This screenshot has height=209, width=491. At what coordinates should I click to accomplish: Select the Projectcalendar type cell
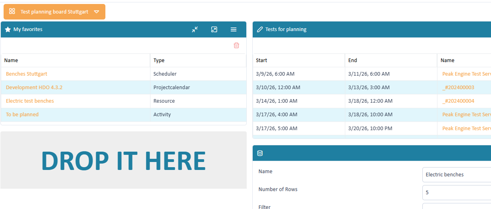point(198,87)
